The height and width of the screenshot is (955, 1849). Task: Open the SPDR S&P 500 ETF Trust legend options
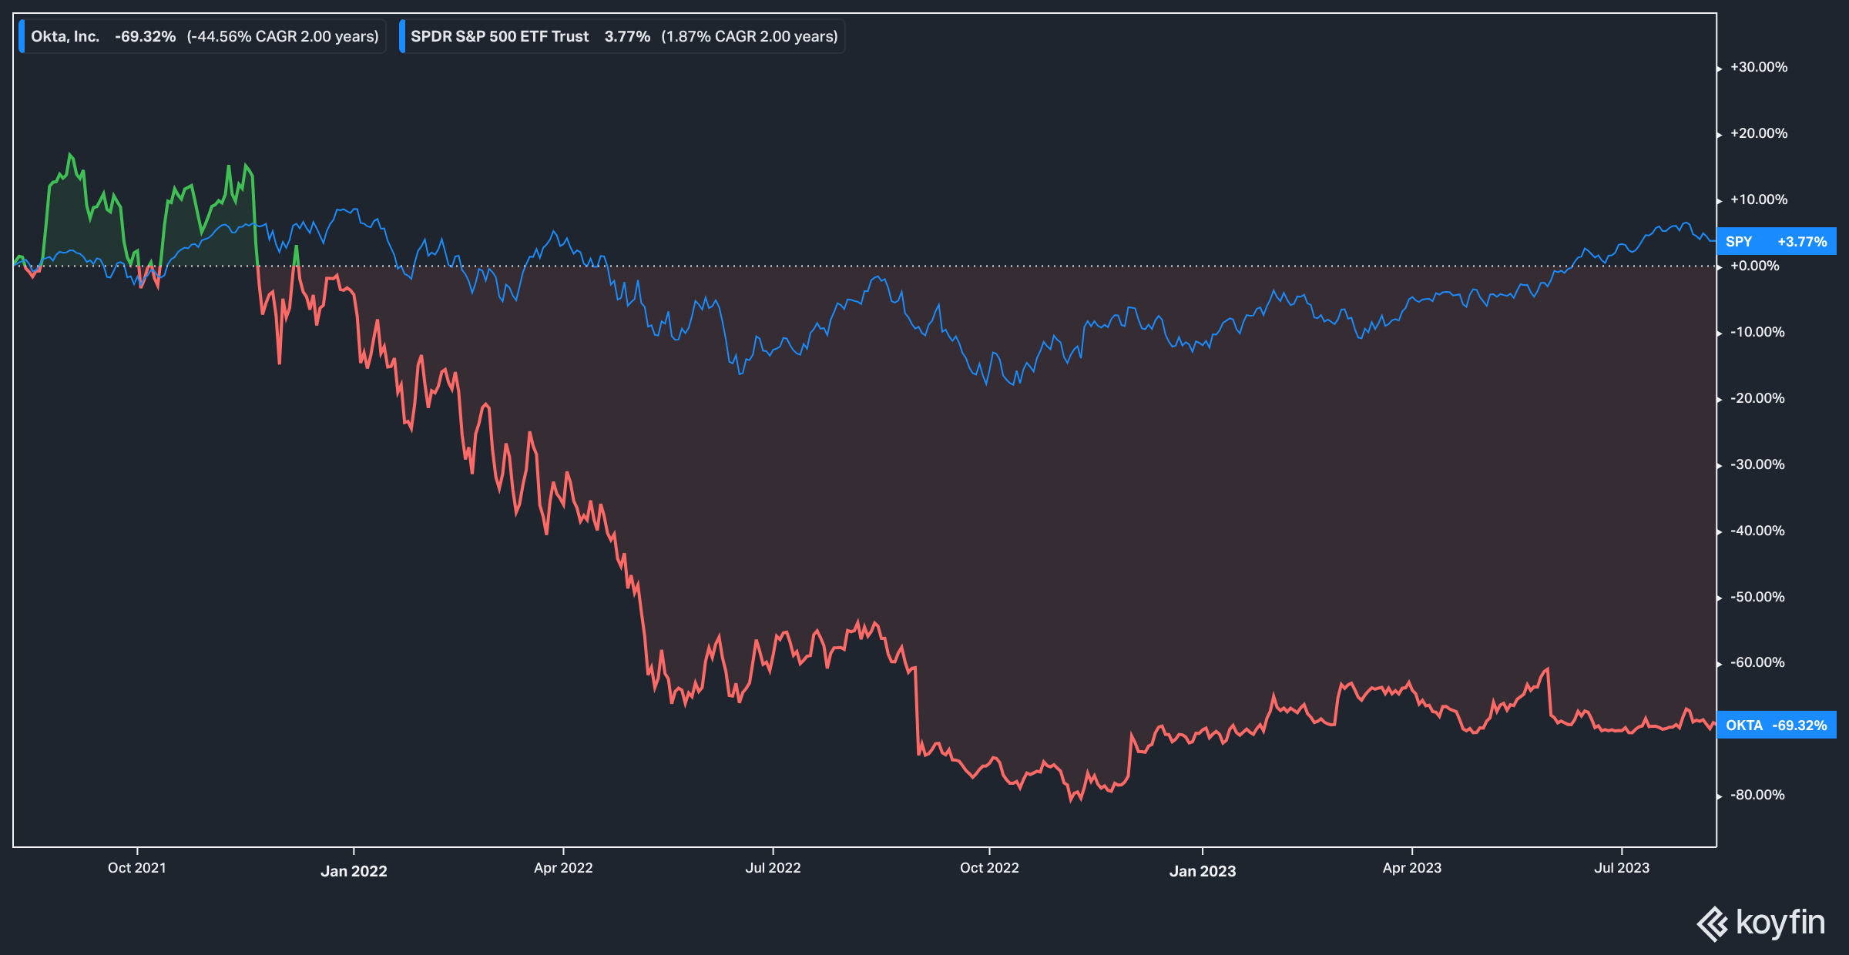621,35
